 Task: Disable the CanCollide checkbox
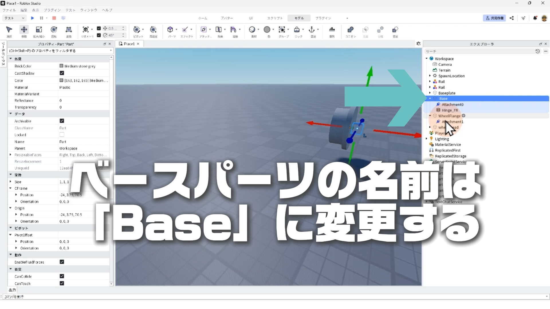[x=62, y=276]
